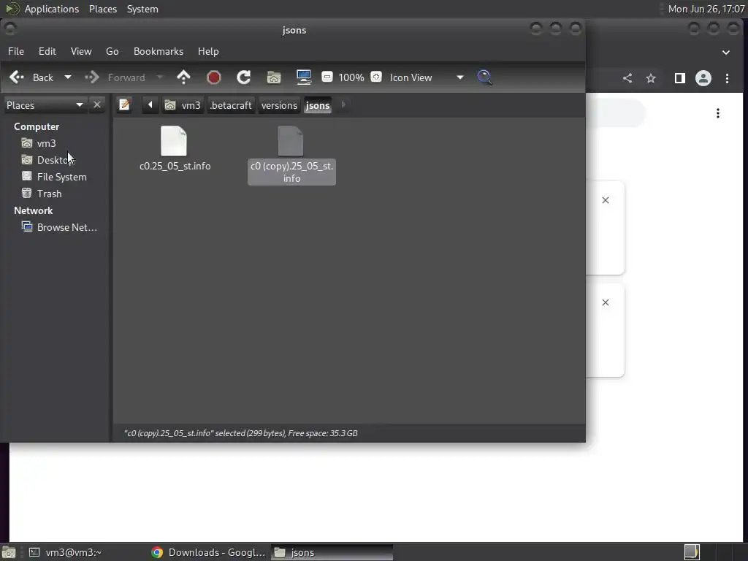This screenshot has width=748, height=561.
Task: Open Chrome's profile avatar icon
Action: [x=703, y=78]
